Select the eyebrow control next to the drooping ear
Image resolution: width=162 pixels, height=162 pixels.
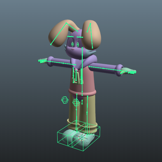coord(80,37)
